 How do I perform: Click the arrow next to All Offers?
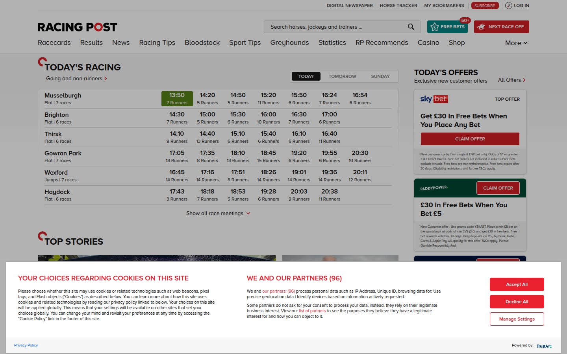[524, 80]
